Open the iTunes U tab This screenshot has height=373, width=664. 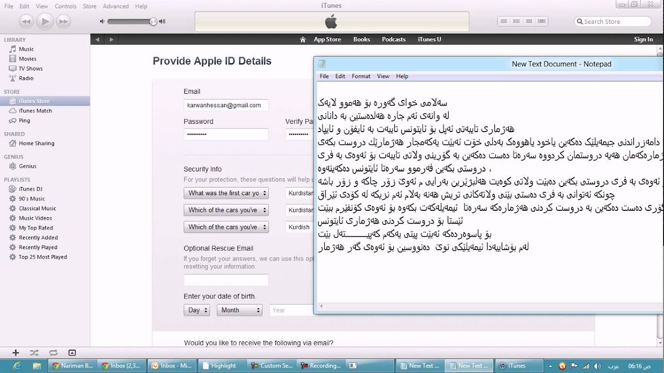430,39
